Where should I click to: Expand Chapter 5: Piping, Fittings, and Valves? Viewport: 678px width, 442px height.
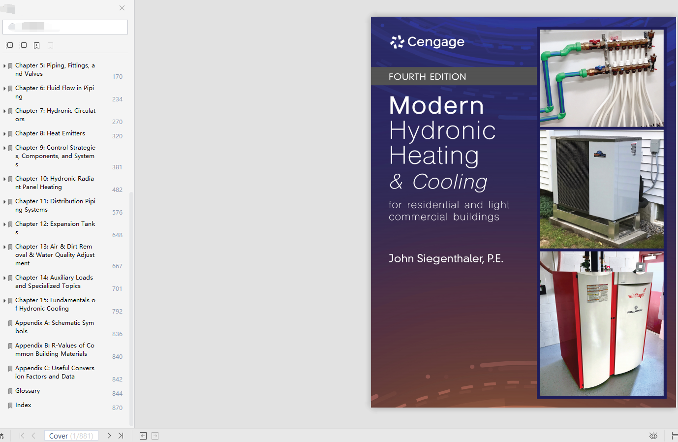[5, 65]
